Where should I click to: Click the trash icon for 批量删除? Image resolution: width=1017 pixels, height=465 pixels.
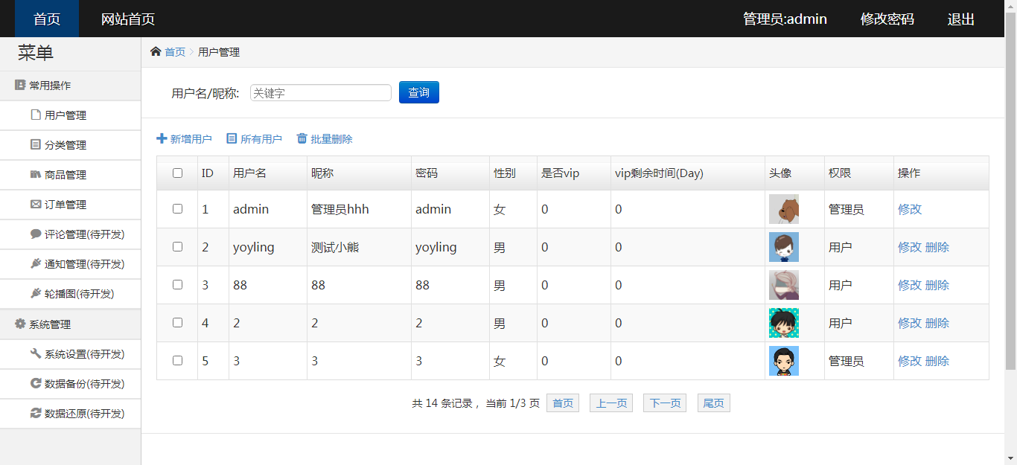pos(302,138)
